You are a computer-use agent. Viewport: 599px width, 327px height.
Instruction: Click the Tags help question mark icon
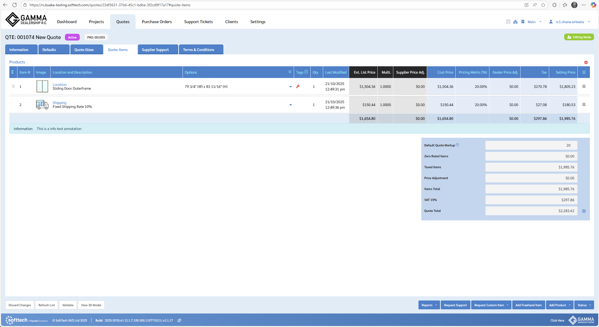coord(306,72)
